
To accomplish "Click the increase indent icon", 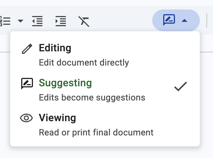I will (61, 21).
